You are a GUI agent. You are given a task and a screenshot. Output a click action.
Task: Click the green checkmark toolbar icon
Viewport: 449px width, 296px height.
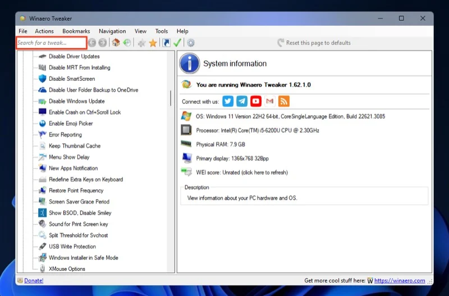tap(177, 43)
